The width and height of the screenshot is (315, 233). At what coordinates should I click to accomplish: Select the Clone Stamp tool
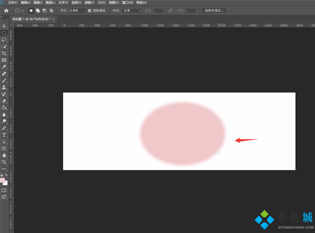point(4,87)
